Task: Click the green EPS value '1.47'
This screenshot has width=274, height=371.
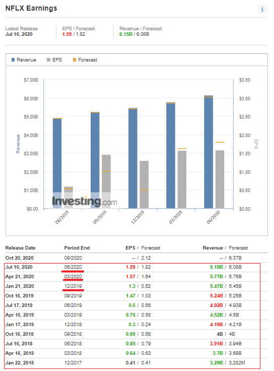Action: 130,296
